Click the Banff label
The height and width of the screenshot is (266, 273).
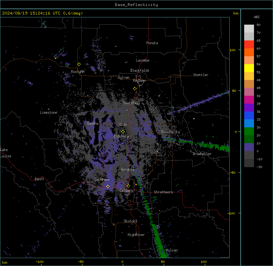coord(39,179)
